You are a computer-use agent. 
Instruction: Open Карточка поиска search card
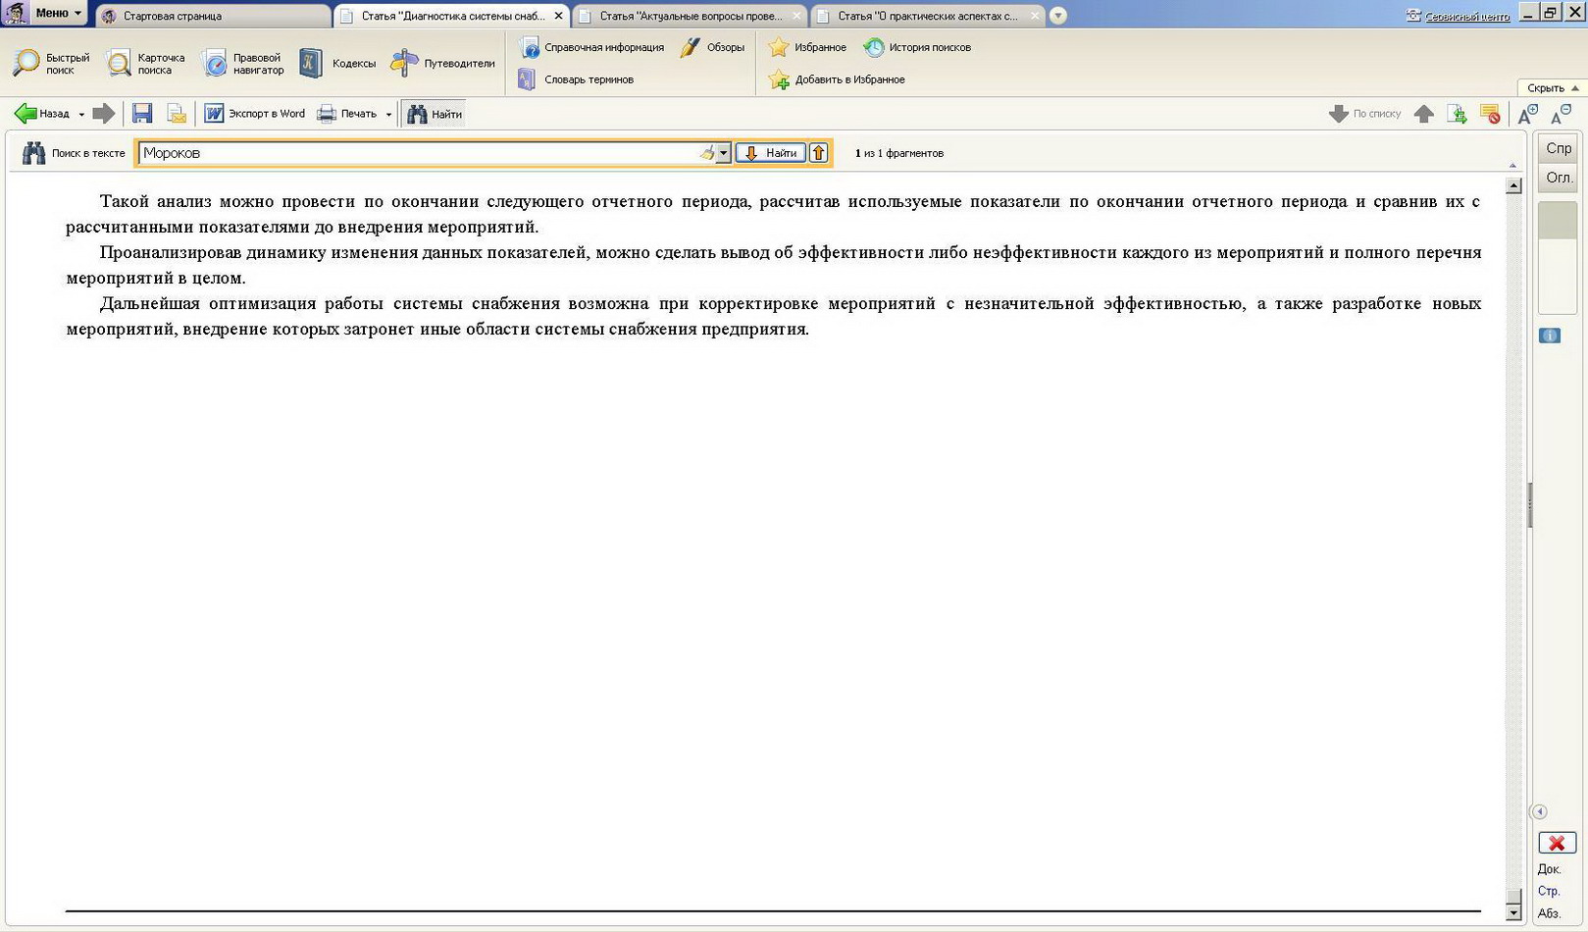(145, 64)
